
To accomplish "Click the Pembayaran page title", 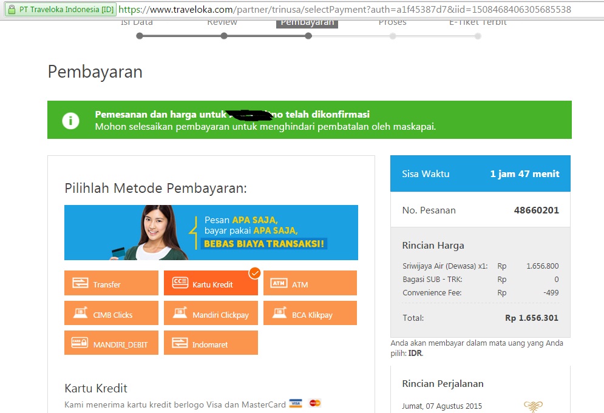I will [95, 72].
